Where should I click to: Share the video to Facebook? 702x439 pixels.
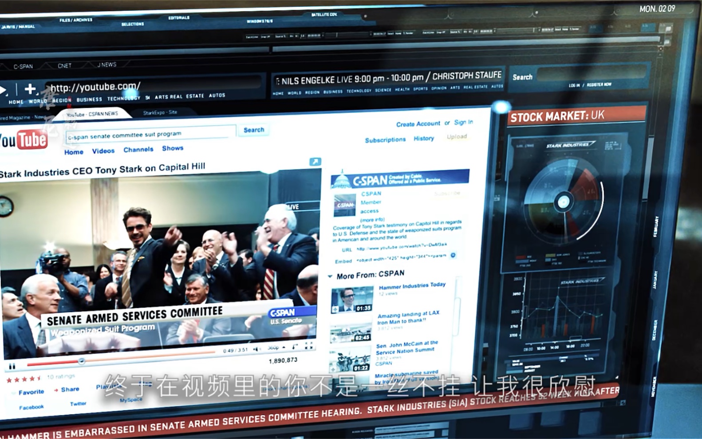click(x=31, y=407)
